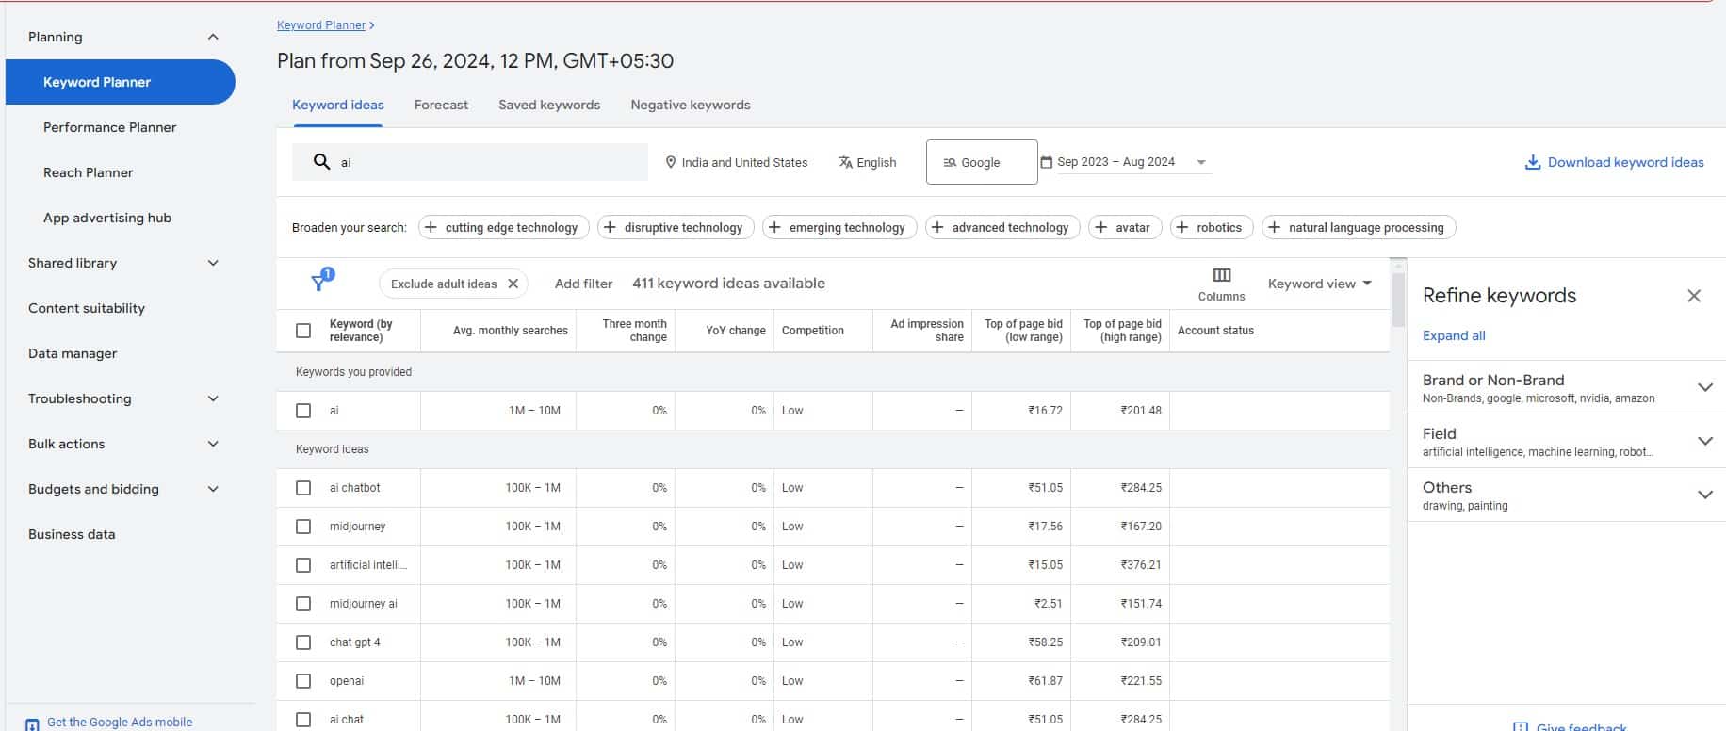Toggle the select-all keywords checkbox
The image size is (1726, 731).
[303, 331]
